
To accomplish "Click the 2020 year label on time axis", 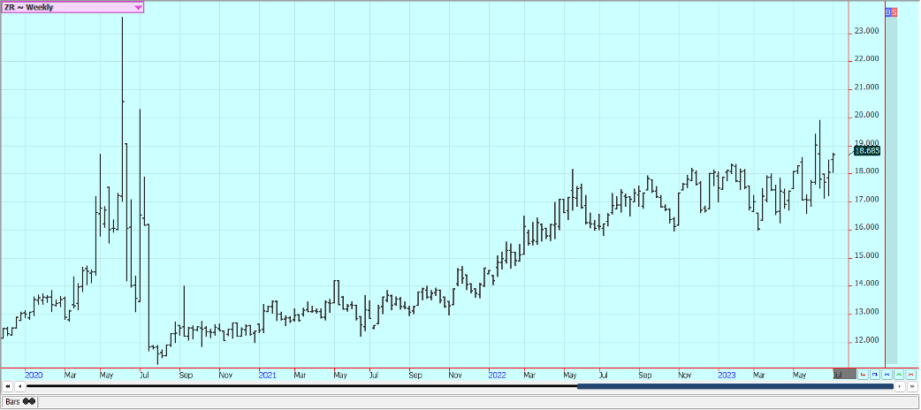I will (x=34, y=374).
